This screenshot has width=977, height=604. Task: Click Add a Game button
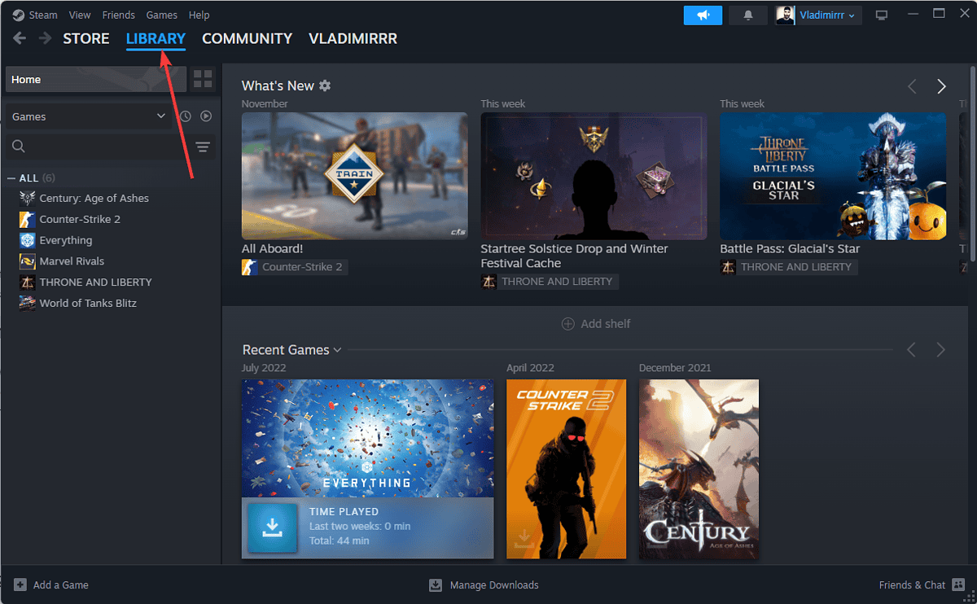51,584
